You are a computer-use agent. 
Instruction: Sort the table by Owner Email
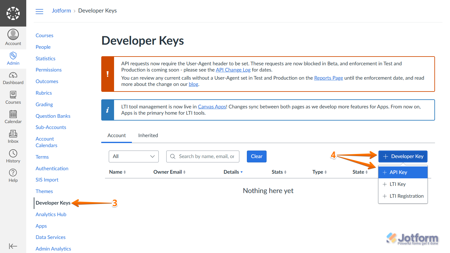point(169,172)
